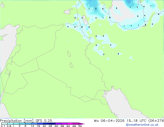Image resolution: width=164 pixels, height=127 pixels.
Task: Select the 2–5 mm legend swatch
Action: click(x=22, y=124)
